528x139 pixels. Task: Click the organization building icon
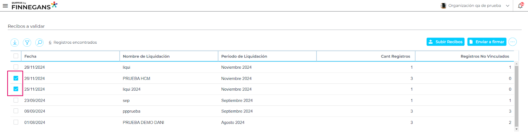(x=444, y=6)
